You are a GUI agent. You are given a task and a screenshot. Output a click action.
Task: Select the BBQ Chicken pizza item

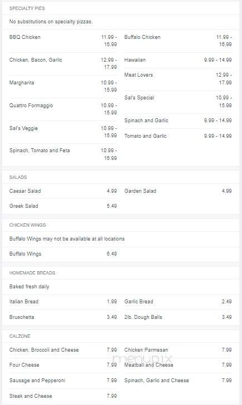click(x=25, y=37)
